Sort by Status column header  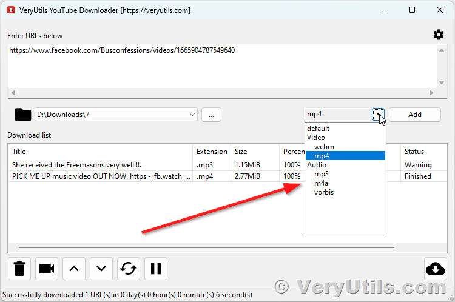tap(423, 152)
